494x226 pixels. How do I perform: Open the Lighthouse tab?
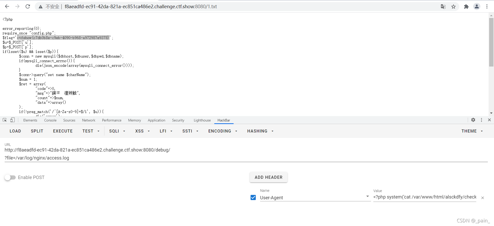pos(202,120)
